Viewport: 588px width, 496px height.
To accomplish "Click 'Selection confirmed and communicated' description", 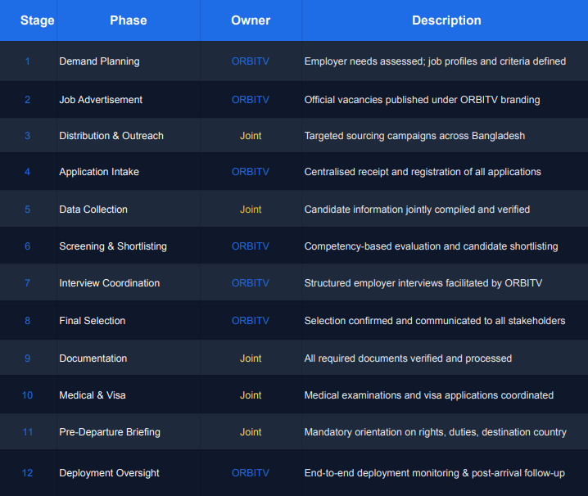I will 435,321.
